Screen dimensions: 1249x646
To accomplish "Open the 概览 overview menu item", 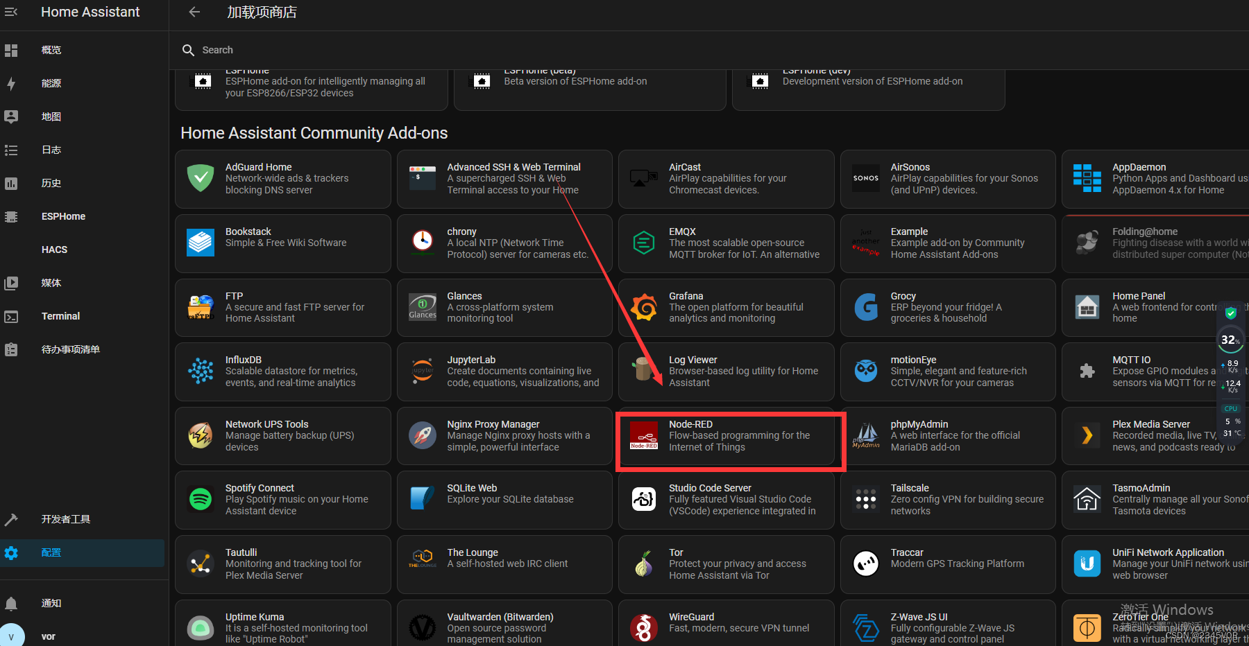I will 83,50.
